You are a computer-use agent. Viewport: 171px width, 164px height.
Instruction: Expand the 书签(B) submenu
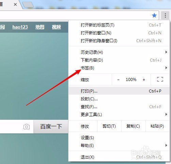tap(119, 68)
